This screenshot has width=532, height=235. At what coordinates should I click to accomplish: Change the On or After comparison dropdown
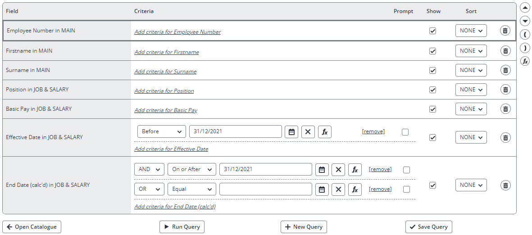[192, 169]
